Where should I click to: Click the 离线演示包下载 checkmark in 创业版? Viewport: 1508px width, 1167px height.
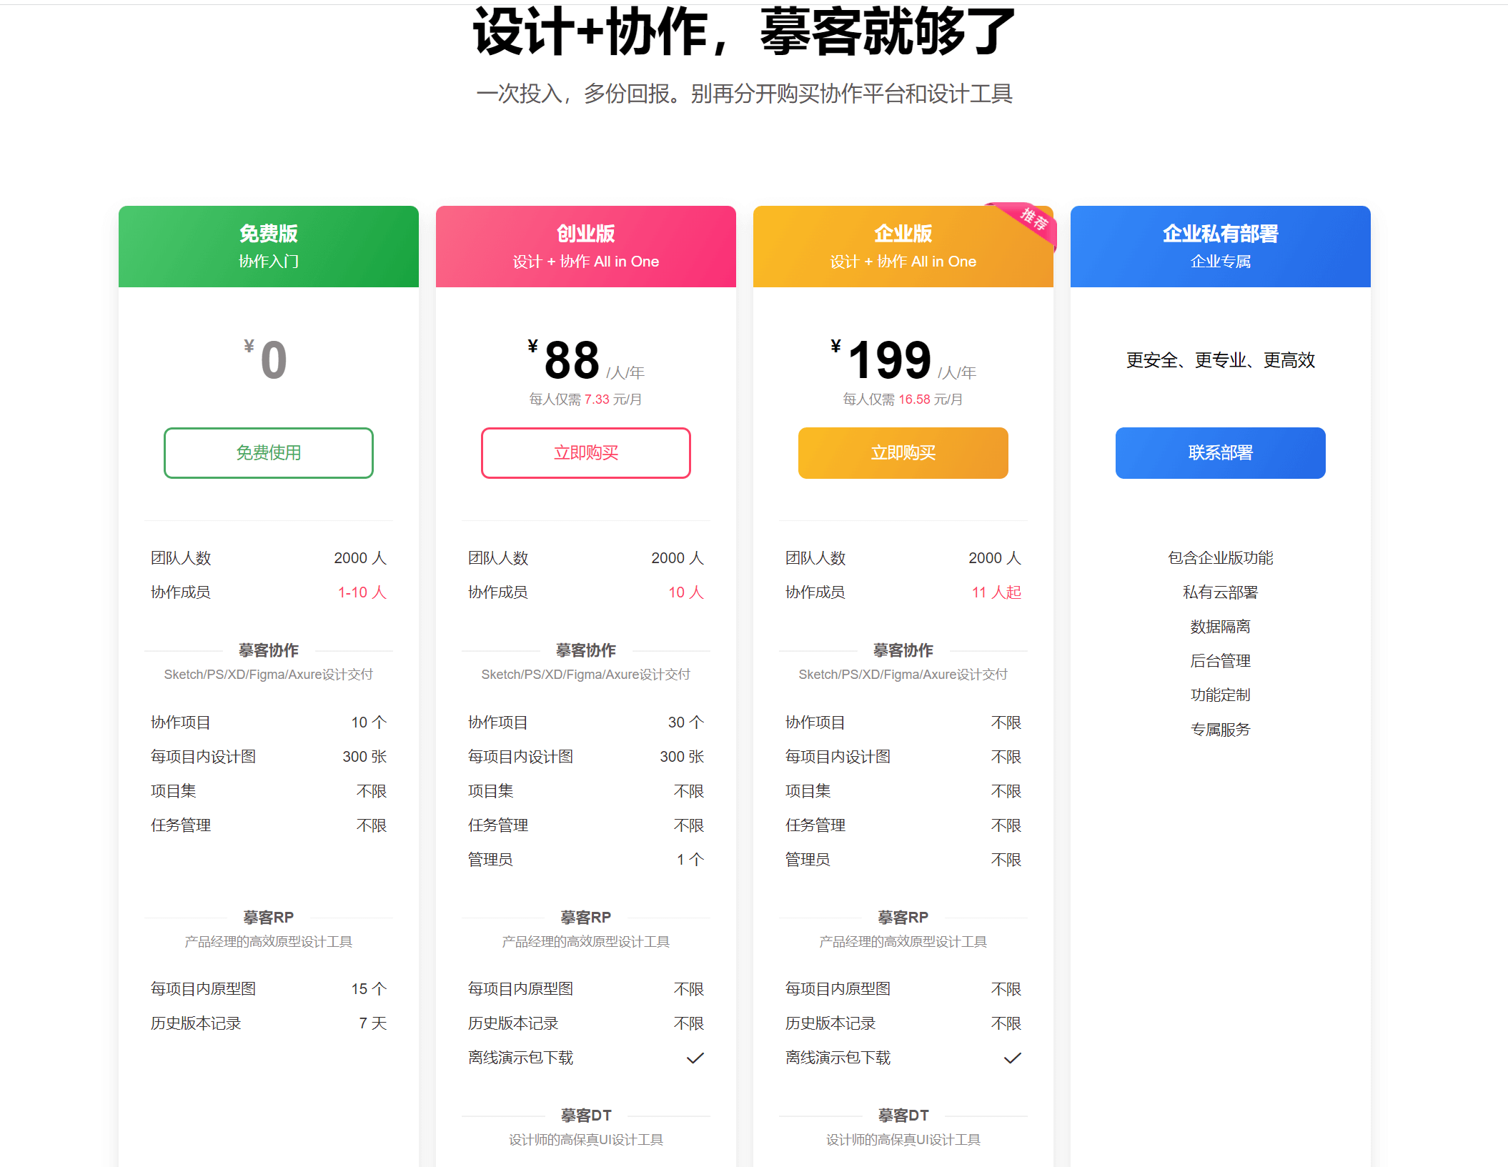695,1058
